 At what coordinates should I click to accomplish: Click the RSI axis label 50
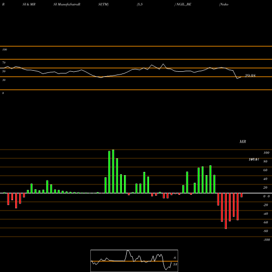(x=4, y=71)
